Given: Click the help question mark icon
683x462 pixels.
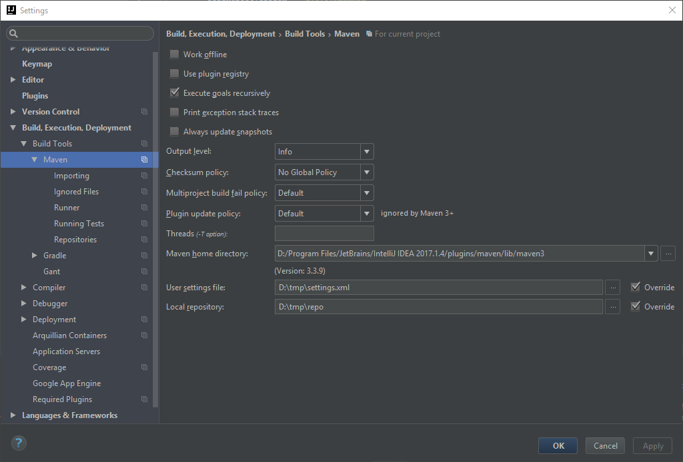Looking at the screenshot, I should tap(18, 443).
